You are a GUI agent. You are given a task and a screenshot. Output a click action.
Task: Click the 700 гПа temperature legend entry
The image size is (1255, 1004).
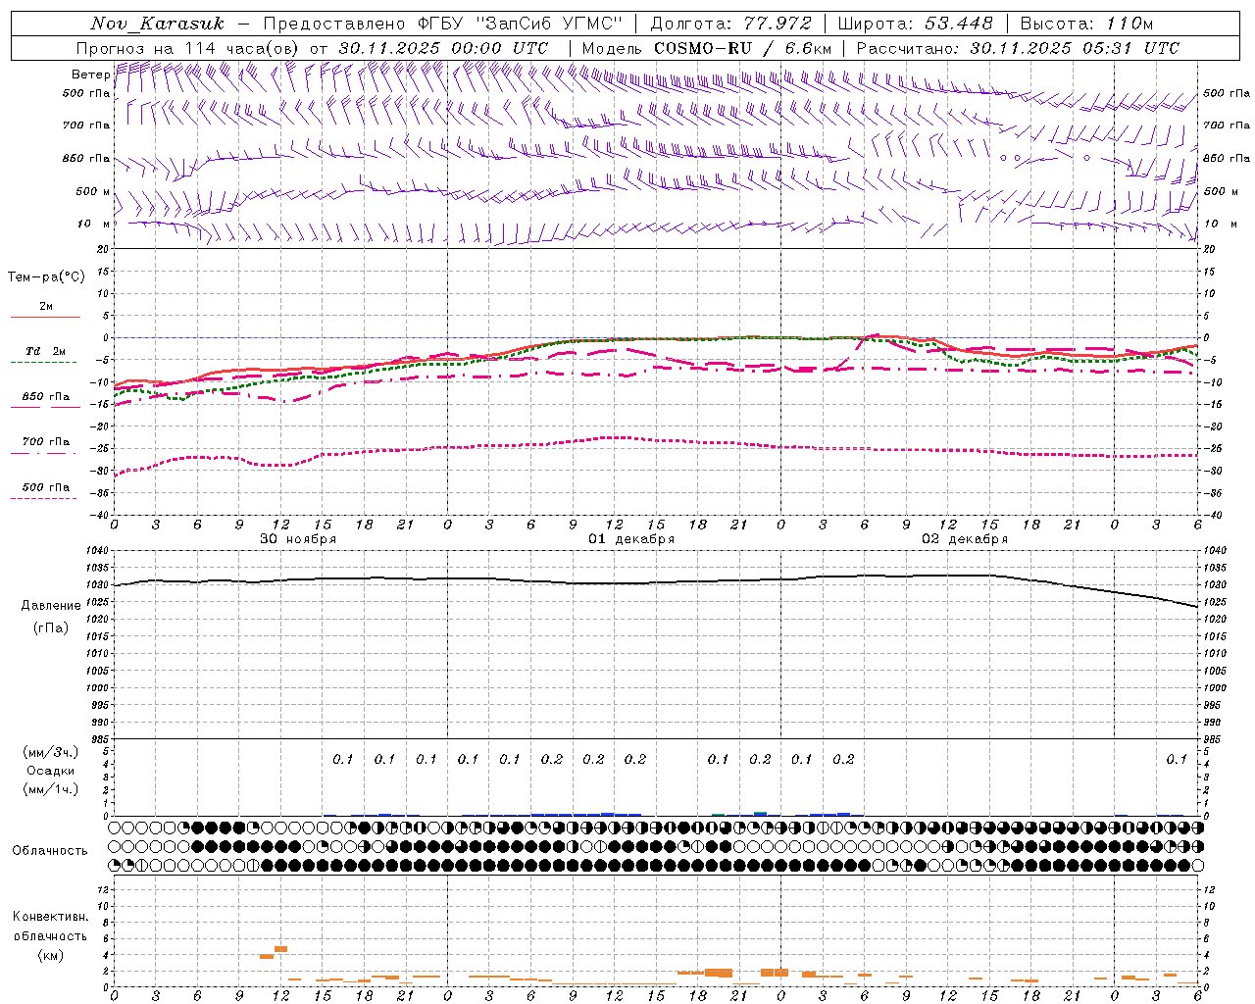45,442
